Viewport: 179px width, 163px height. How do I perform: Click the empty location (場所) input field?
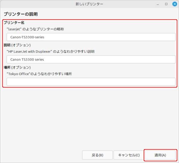[x=91, y=82]
